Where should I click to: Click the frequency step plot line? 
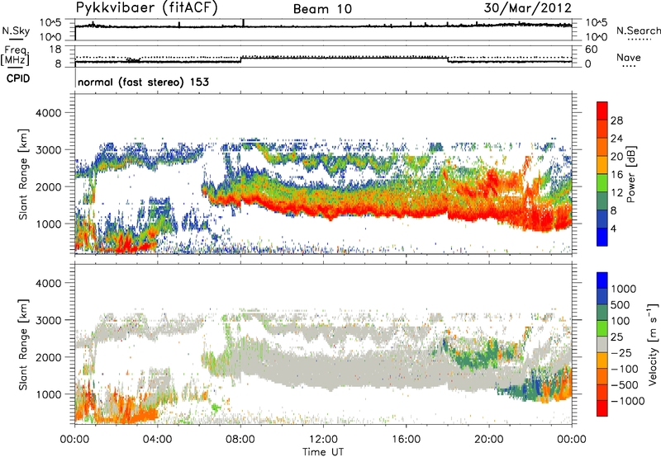tap(323, 59)
